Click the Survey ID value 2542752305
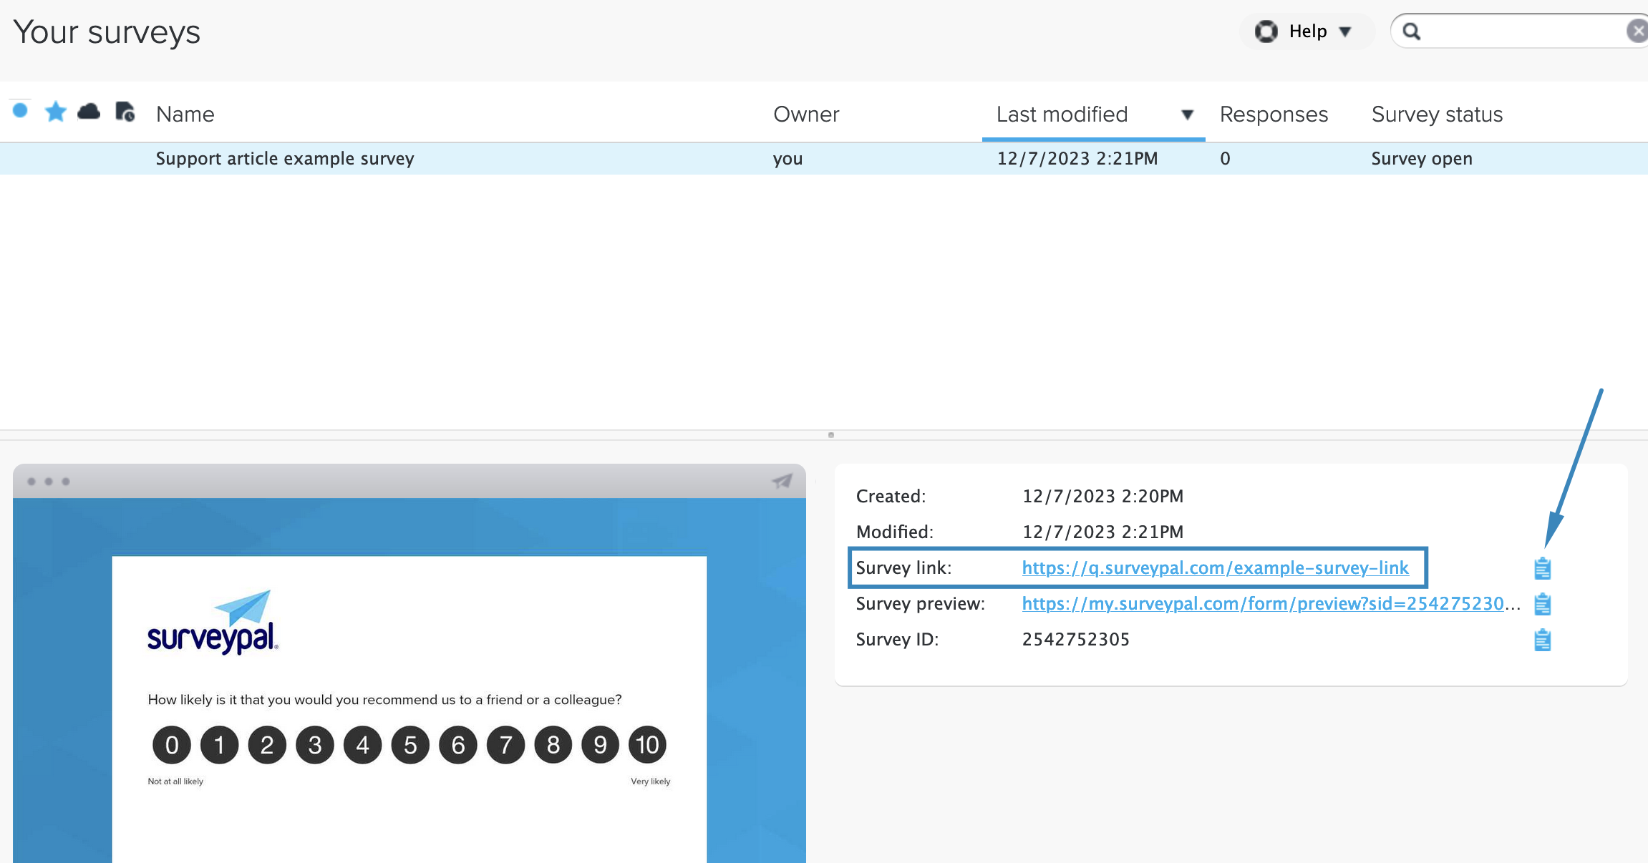Screen dimensions: 1648x863 coord(1075,639)
